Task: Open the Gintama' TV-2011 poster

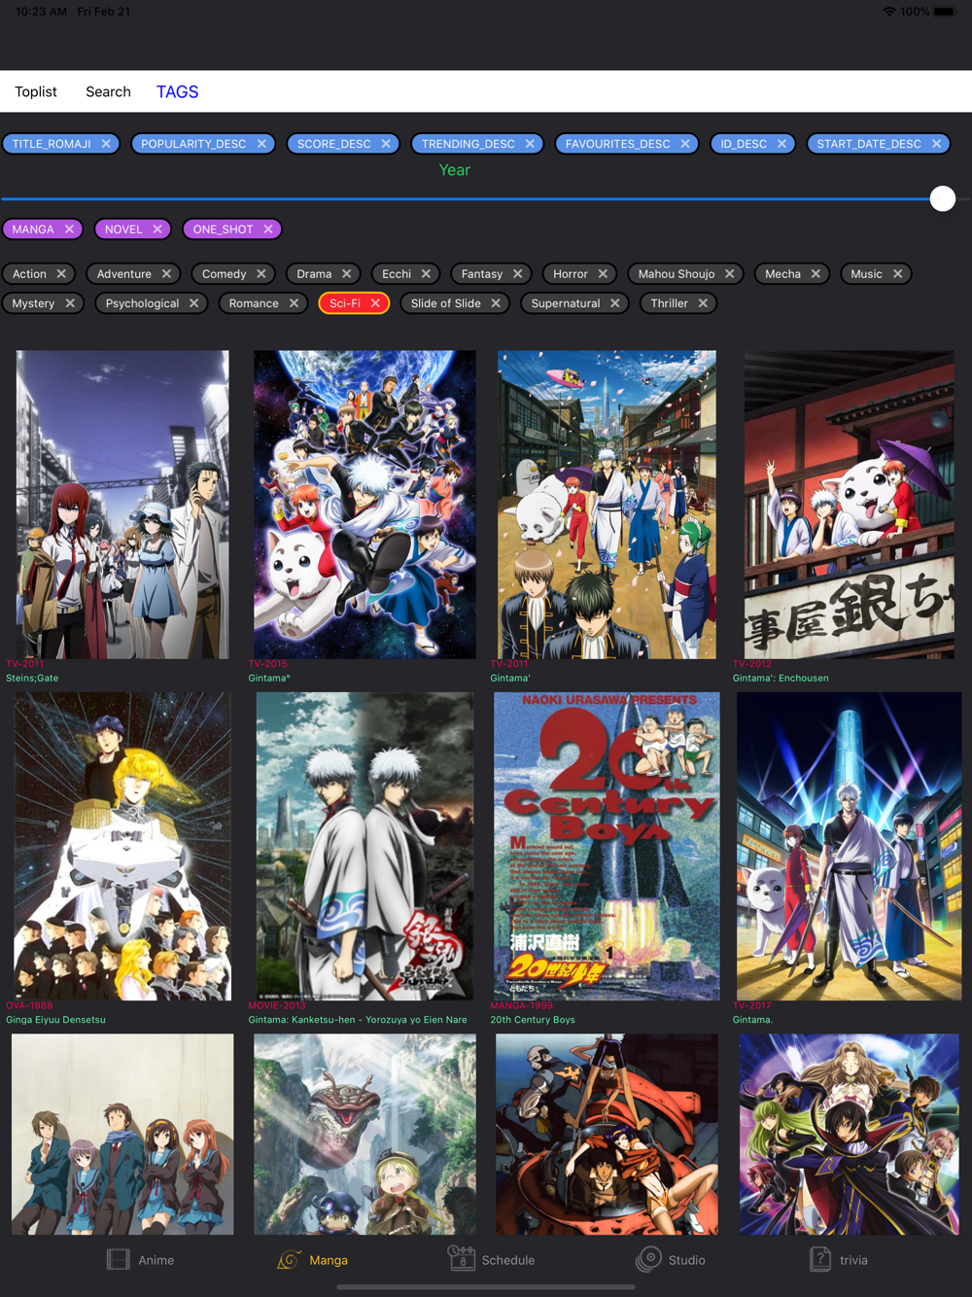Action: tap(607, 505)
